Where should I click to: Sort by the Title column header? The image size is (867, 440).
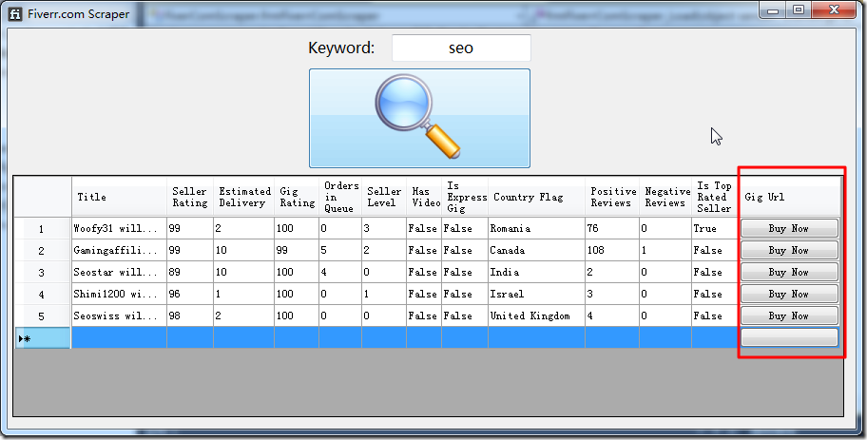[x=119, y=197]
